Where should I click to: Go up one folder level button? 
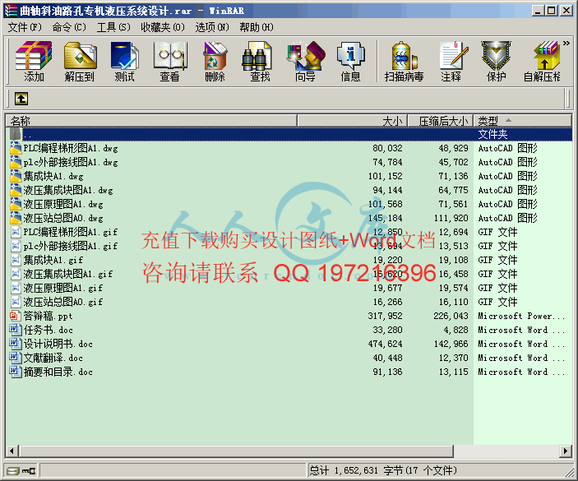coord(21,99)
